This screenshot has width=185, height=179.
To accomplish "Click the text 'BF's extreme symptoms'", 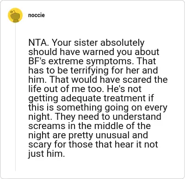I will pos(80,61).
